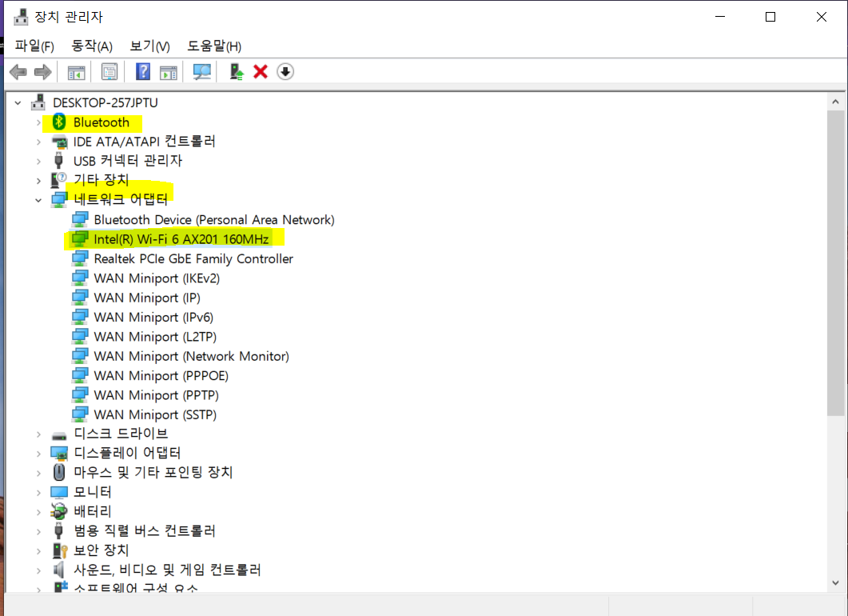Expand the 기타 장치 category
848x616 pixels.
pos(38,180)
